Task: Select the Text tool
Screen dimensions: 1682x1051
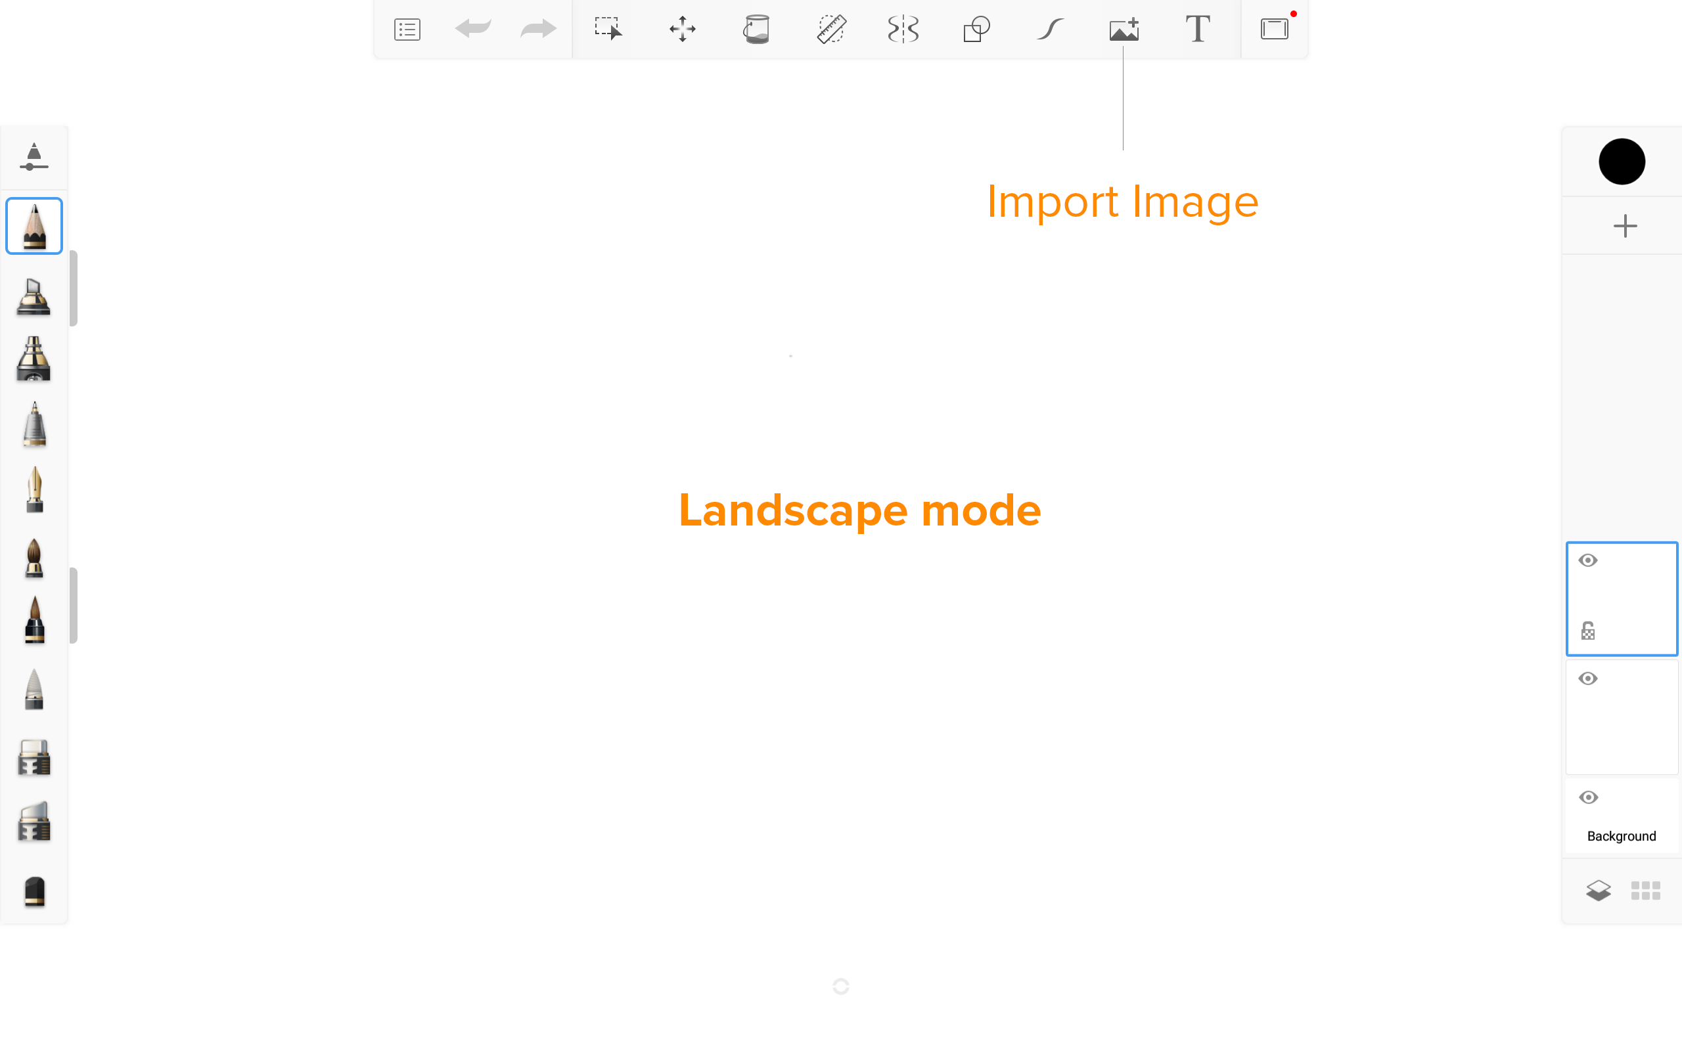Action: 1198,29
